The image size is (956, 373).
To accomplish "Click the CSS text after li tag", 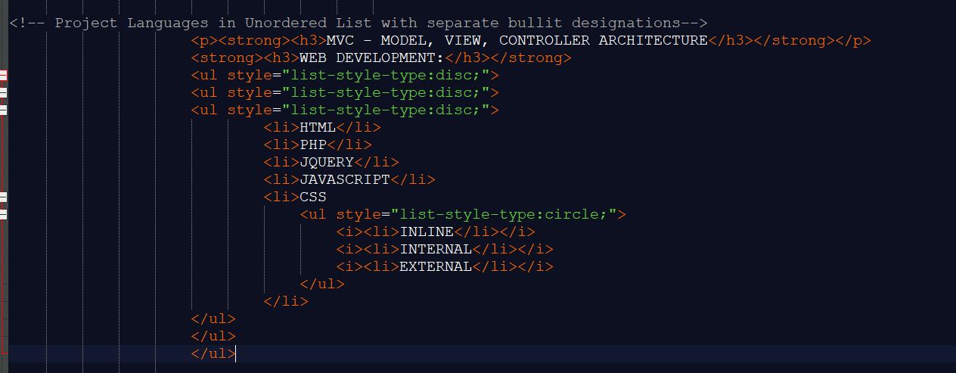I will (313, 197).
